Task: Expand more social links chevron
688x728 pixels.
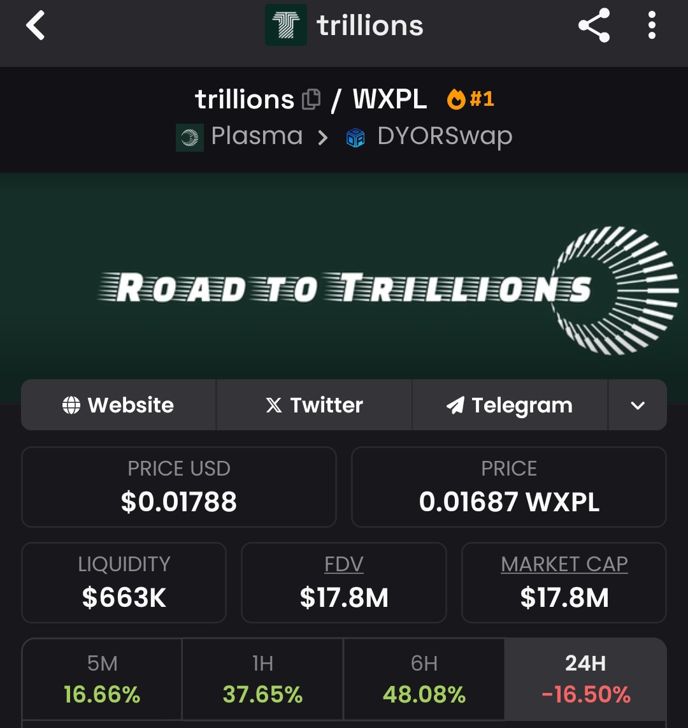Action: pos(638,405)
